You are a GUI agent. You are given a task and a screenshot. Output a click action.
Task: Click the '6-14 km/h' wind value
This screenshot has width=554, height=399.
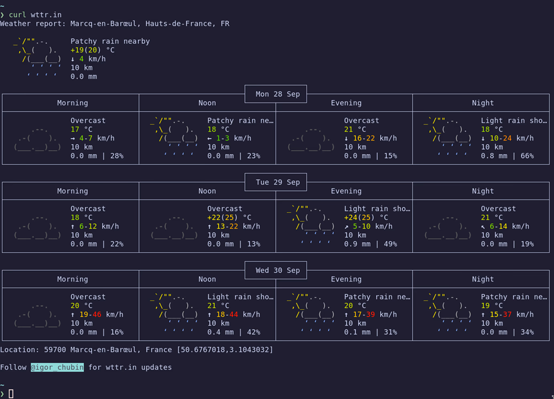(x=509, y=226)
